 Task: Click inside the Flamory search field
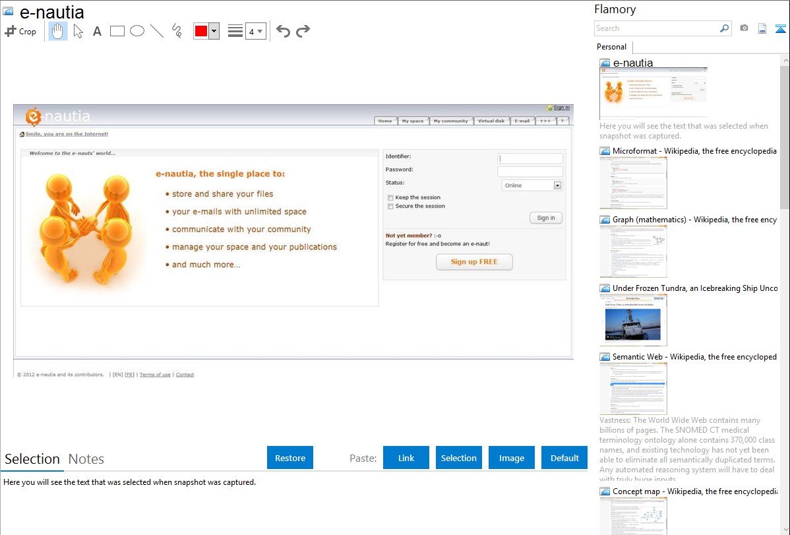pyautogui.click(x=656, y=28)
